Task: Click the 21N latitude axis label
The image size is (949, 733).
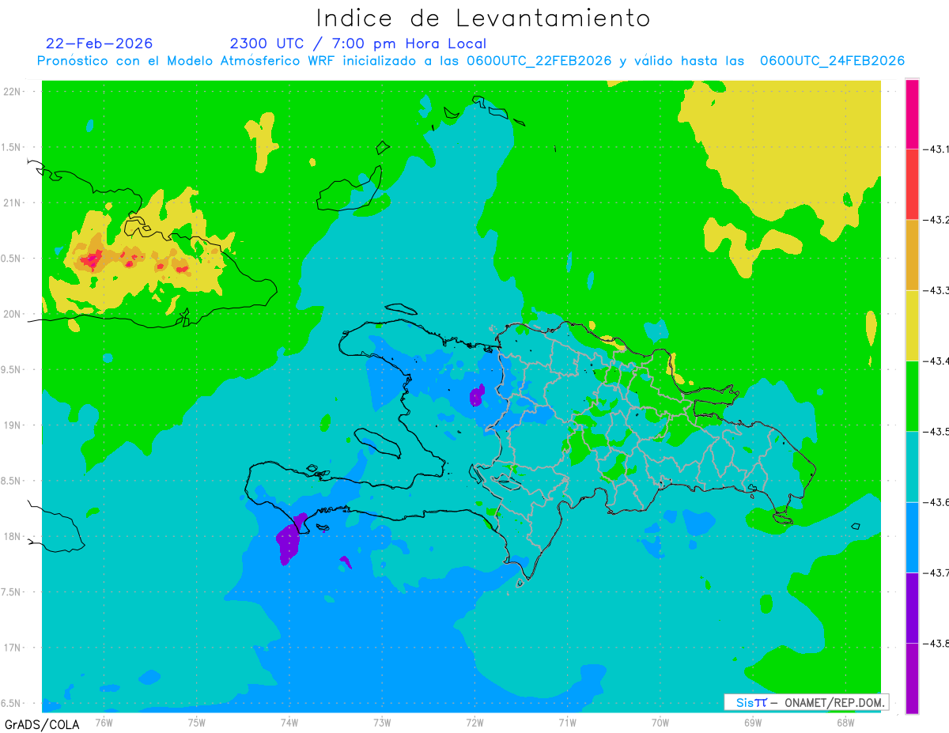Action: (13, 202)
